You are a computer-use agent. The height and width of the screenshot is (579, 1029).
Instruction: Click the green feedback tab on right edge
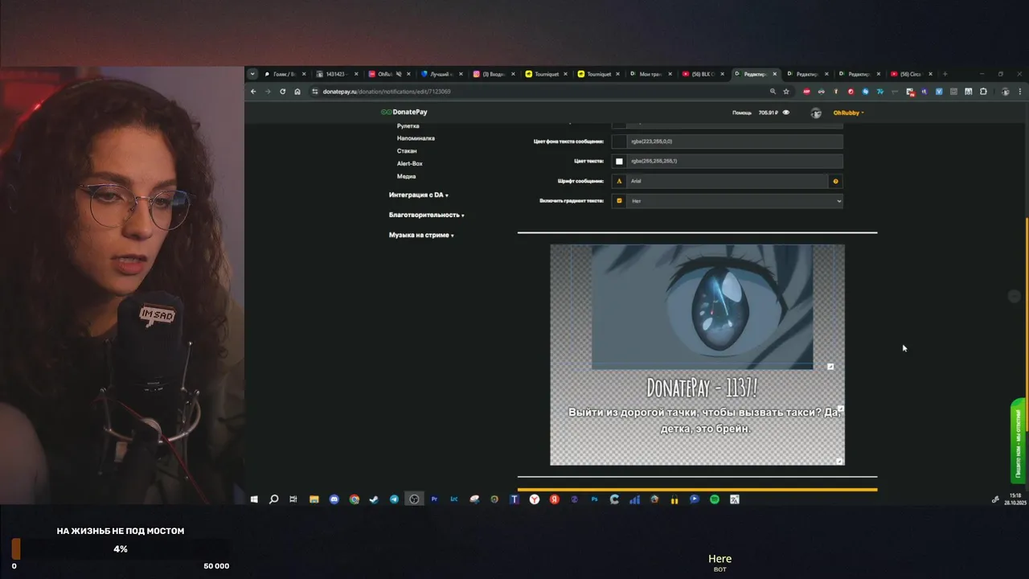pos(1018,440)
